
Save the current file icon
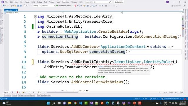(x=18, y=6)
